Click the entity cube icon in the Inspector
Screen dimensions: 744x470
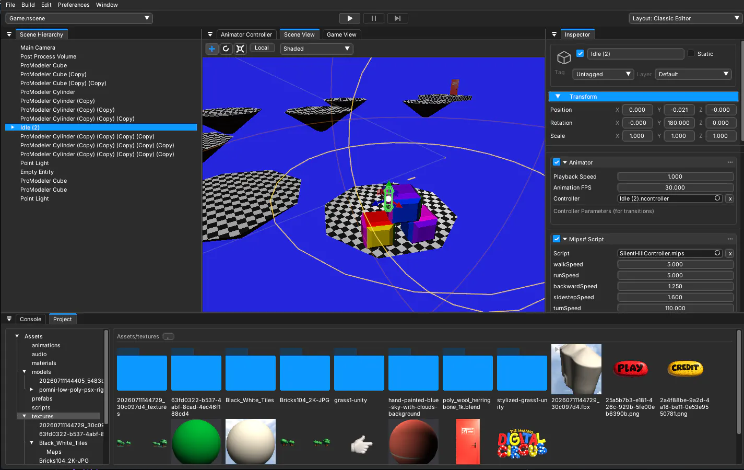point(564,57)
